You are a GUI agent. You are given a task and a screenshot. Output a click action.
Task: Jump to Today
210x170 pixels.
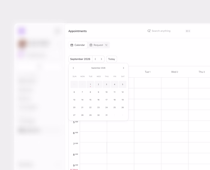pyautogui.click(x=112, y=59)
